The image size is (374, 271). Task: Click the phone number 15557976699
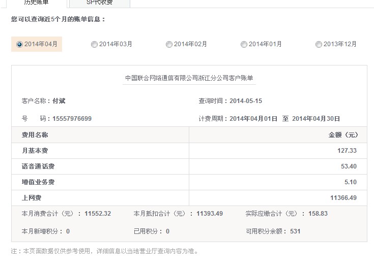pyautogui.click(x=72, y=119)
